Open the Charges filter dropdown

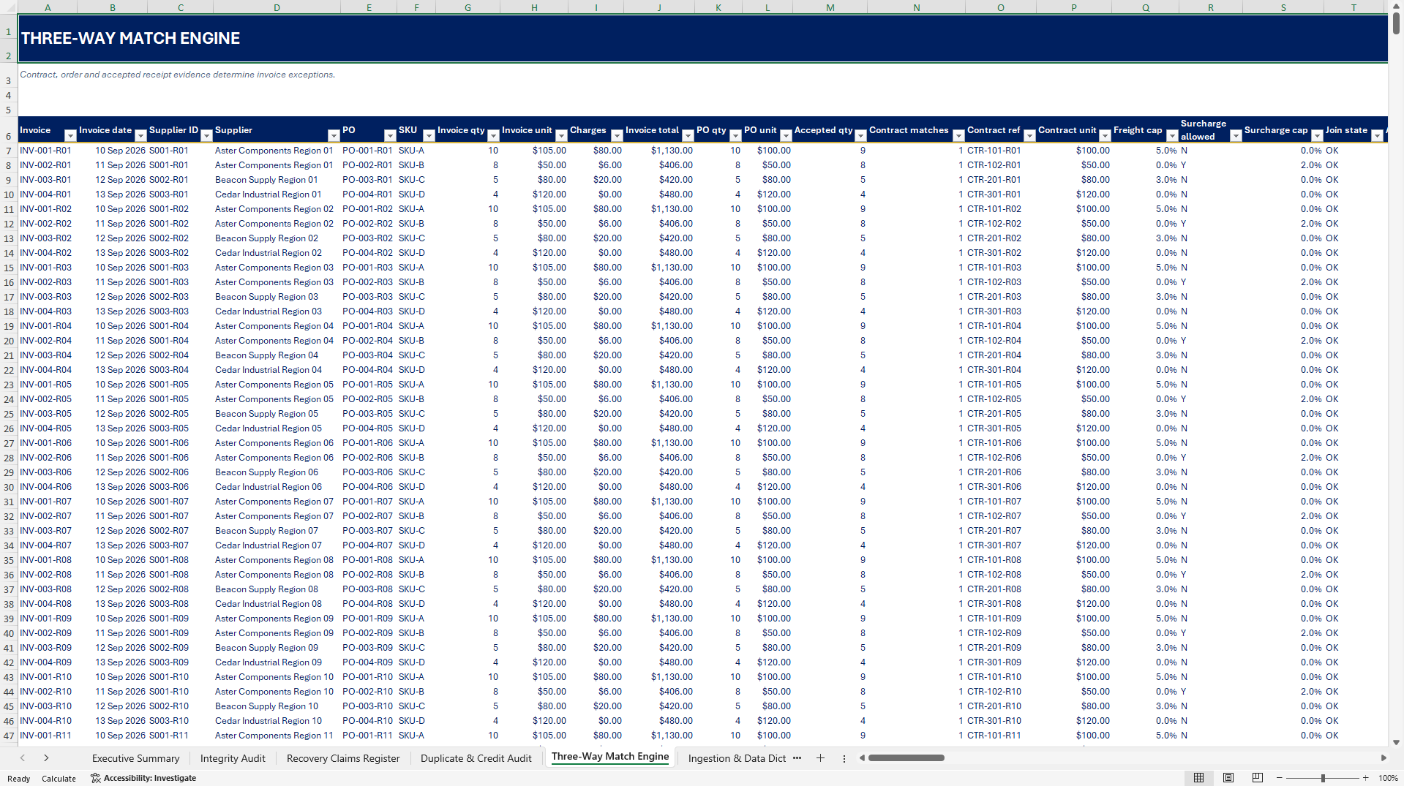point(617,136)
